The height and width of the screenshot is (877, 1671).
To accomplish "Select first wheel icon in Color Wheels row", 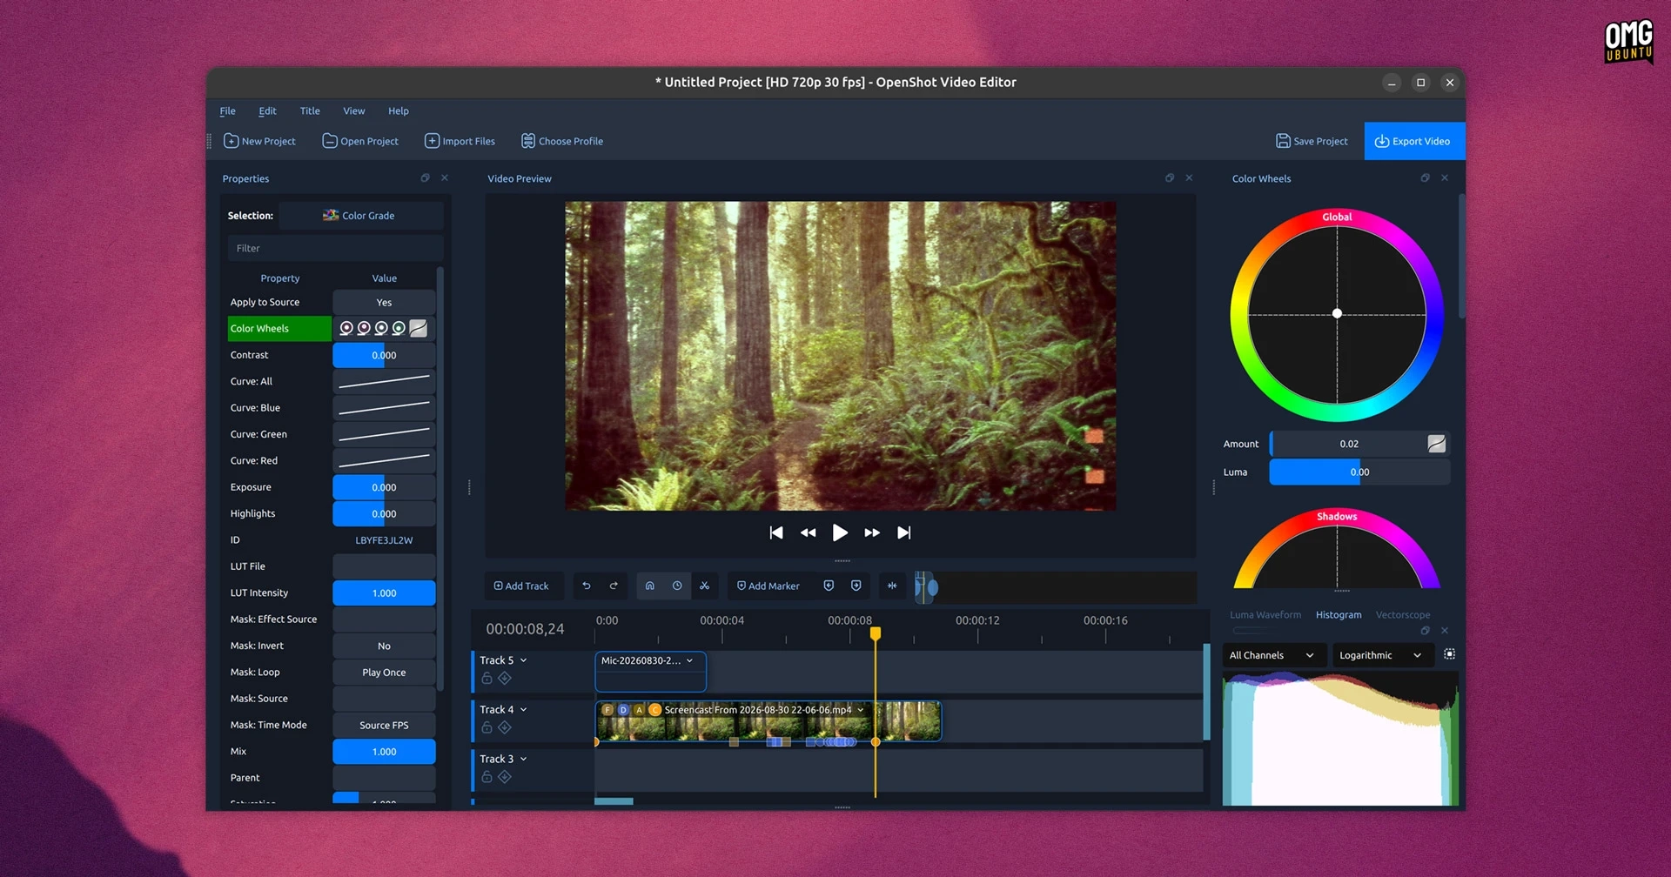I will click(x=346, y=328).
